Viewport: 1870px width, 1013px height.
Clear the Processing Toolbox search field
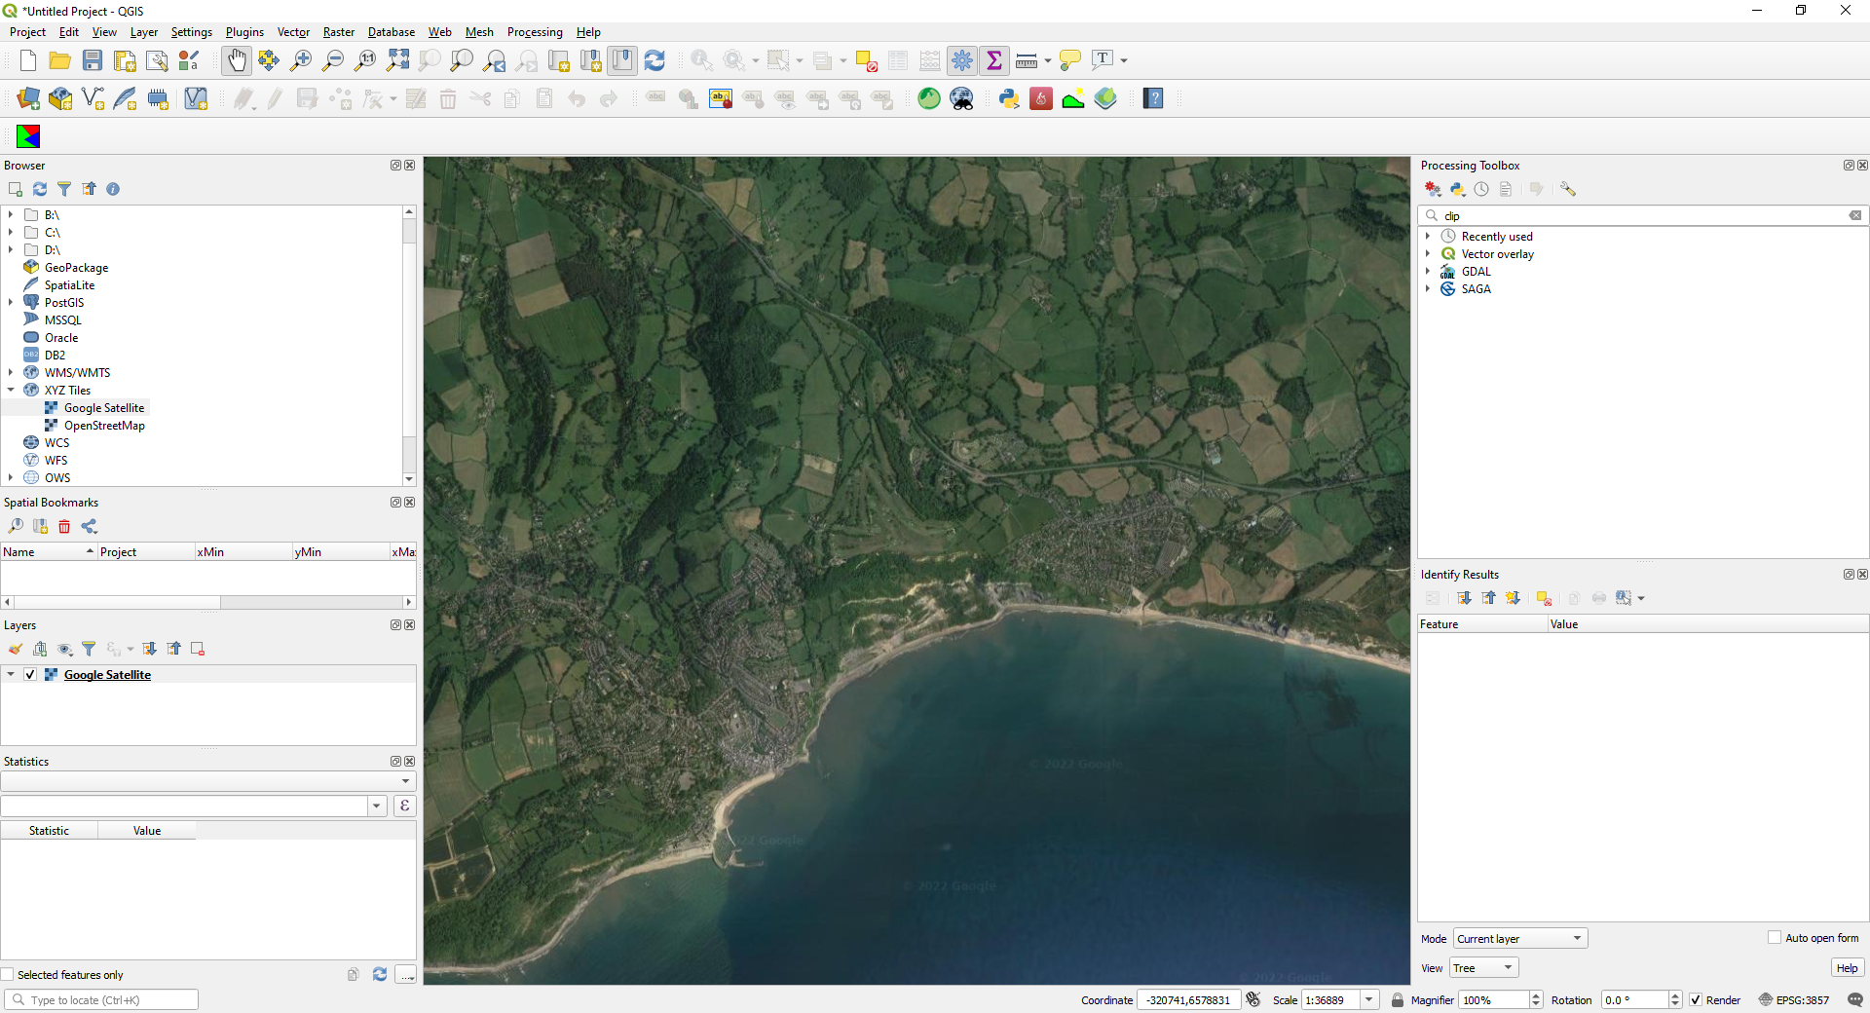click(1854, 215)
